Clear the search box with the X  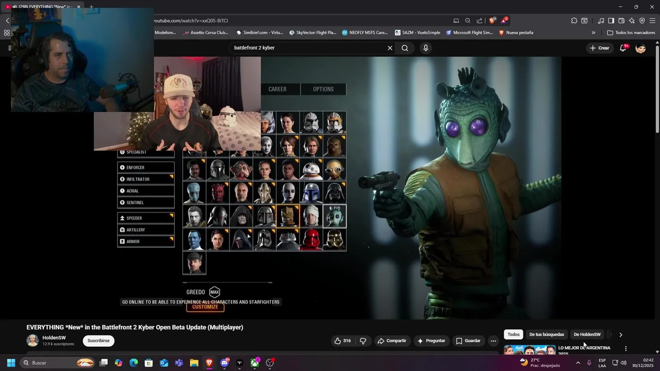click(x=390, y=48)
